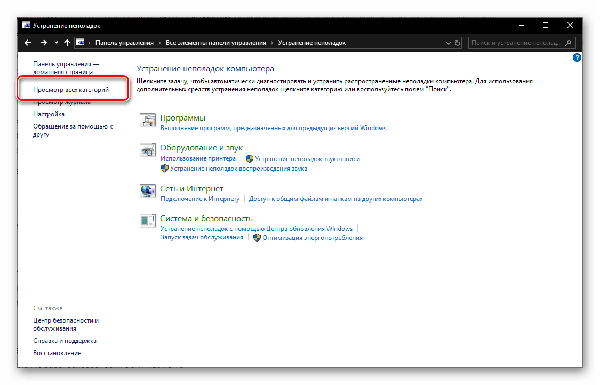Open Панель управления — домашняя страница link
Image resolution: width=600 pixels, height=385 pixels.
tap(66, 68)
